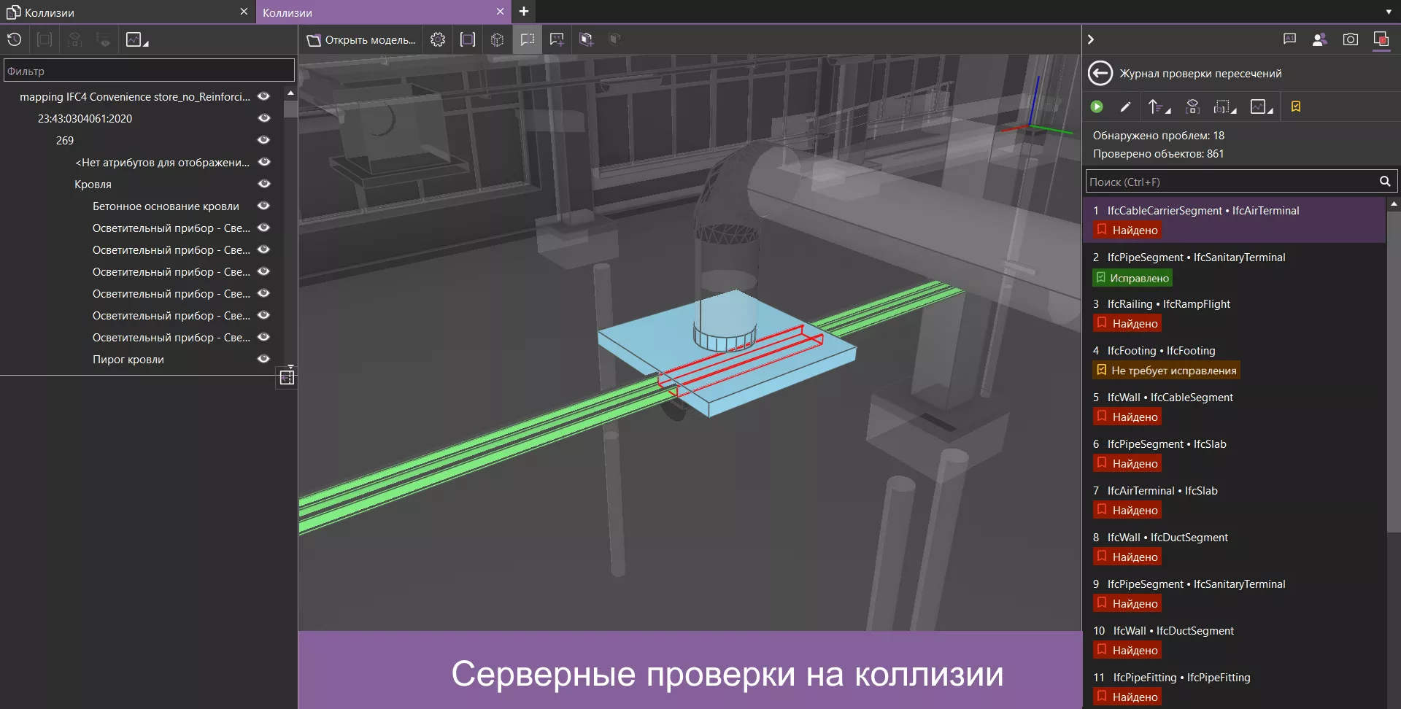Image resolution: width=1401 pixels, height=709 pixels.
Task: Select the edit pencil tool in intersections panel
Action: (1125, 106)
